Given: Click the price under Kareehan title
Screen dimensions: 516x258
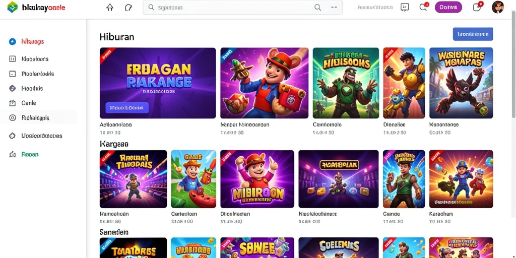Looking at the screenshot, I should click(440, 222).
